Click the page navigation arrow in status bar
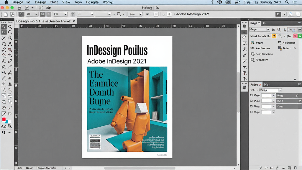 pyautogui.click(x=65, y=168)
